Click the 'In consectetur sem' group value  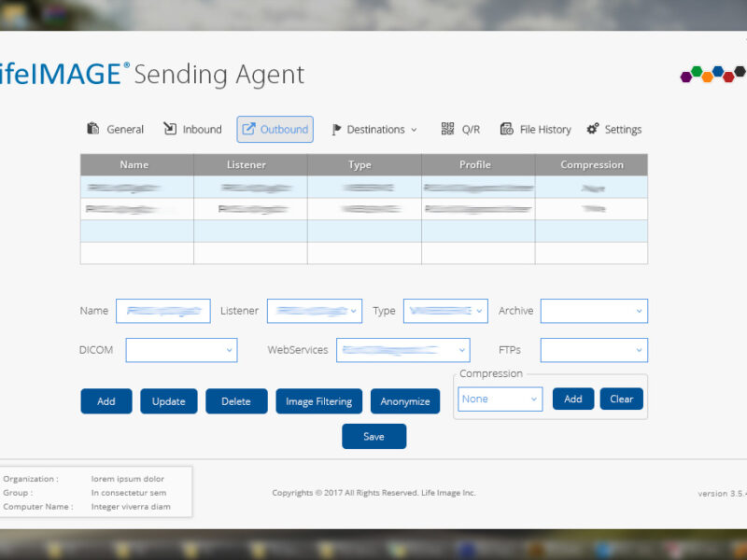(129, 493)
